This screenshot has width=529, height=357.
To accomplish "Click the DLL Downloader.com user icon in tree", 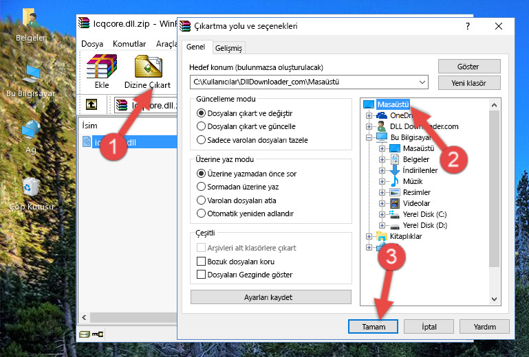I will pos(382,126).
